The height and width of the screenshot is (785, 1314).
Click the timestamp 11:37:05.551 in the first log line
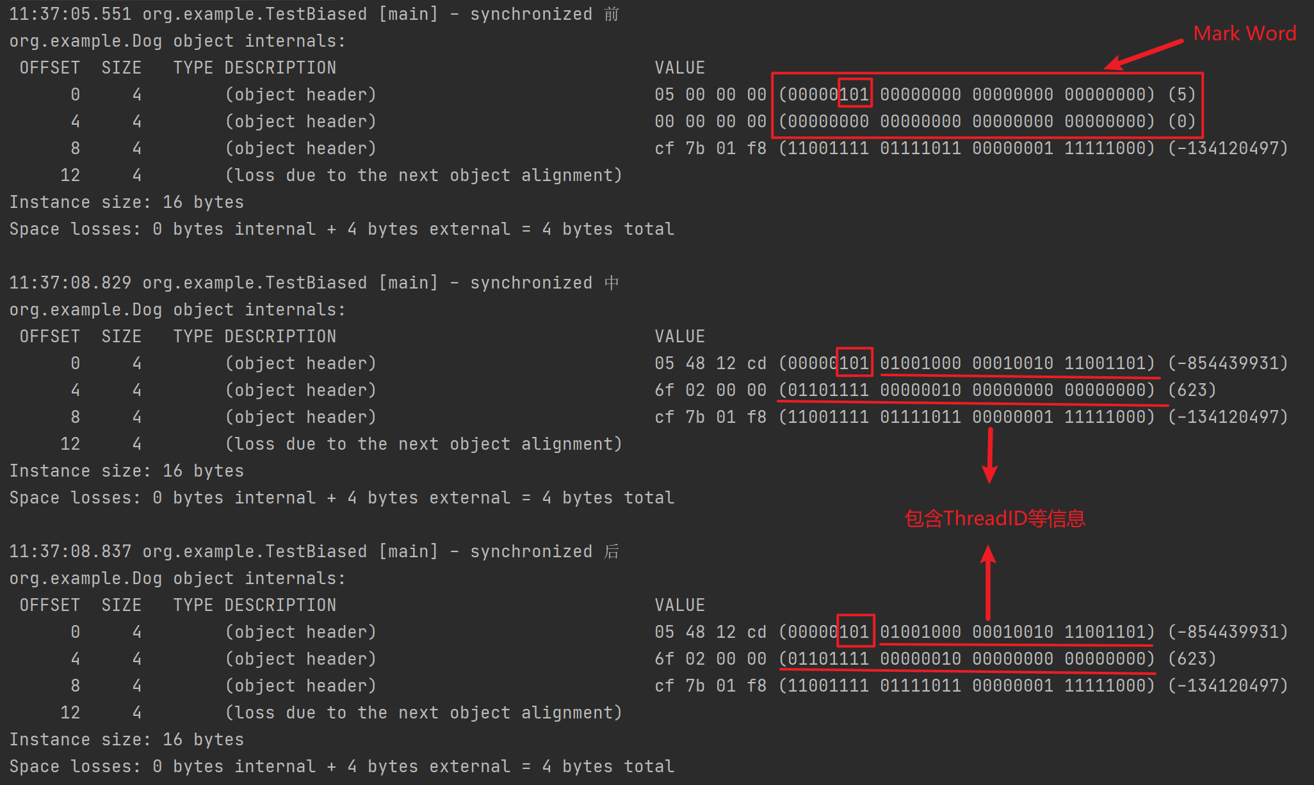point(70,14)
